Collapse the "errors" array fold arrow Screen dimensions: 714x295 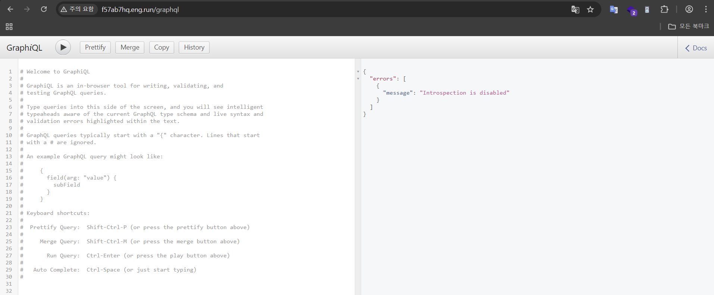[x=358, y=79]
